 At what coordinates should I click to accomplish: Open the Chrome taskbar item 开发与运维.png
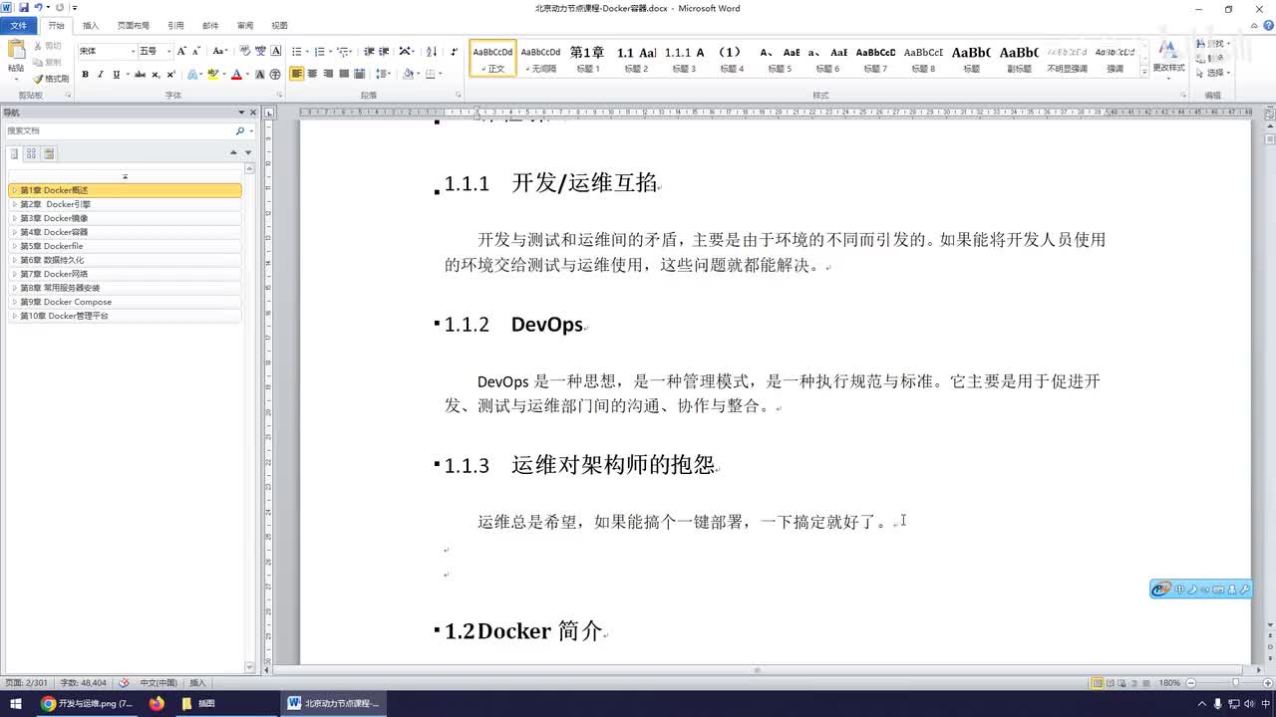(x=87, y=703)
